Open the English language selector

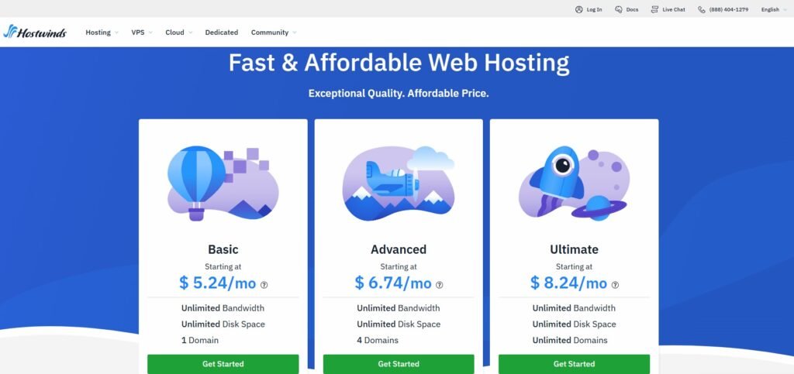[x=775, y=9]
